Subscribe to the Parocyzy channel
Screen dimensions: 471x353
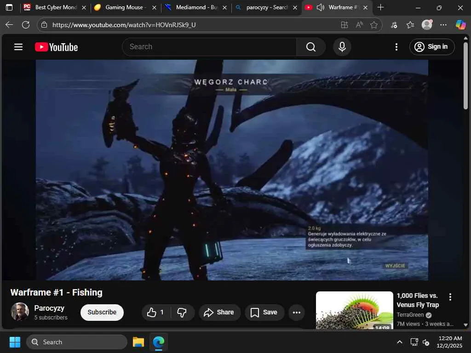click(x=102, y=312)
